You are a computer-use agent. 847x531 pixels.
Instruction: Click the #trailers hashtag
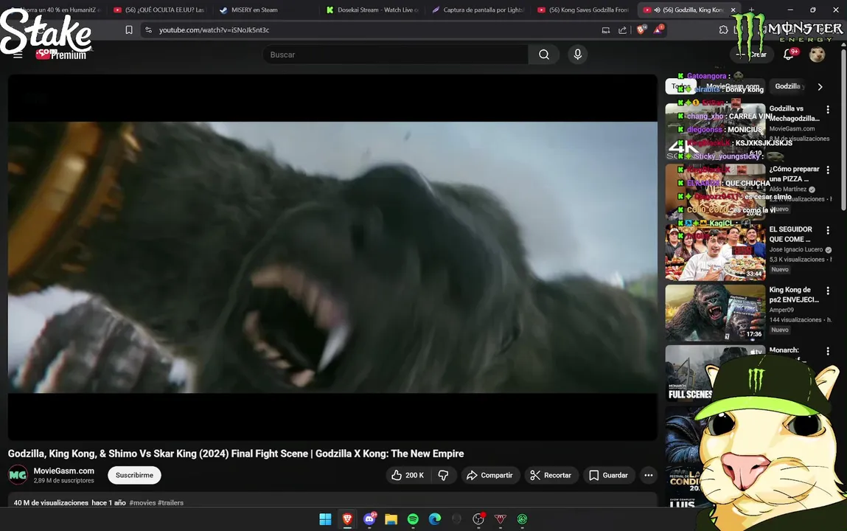(171, 503)
